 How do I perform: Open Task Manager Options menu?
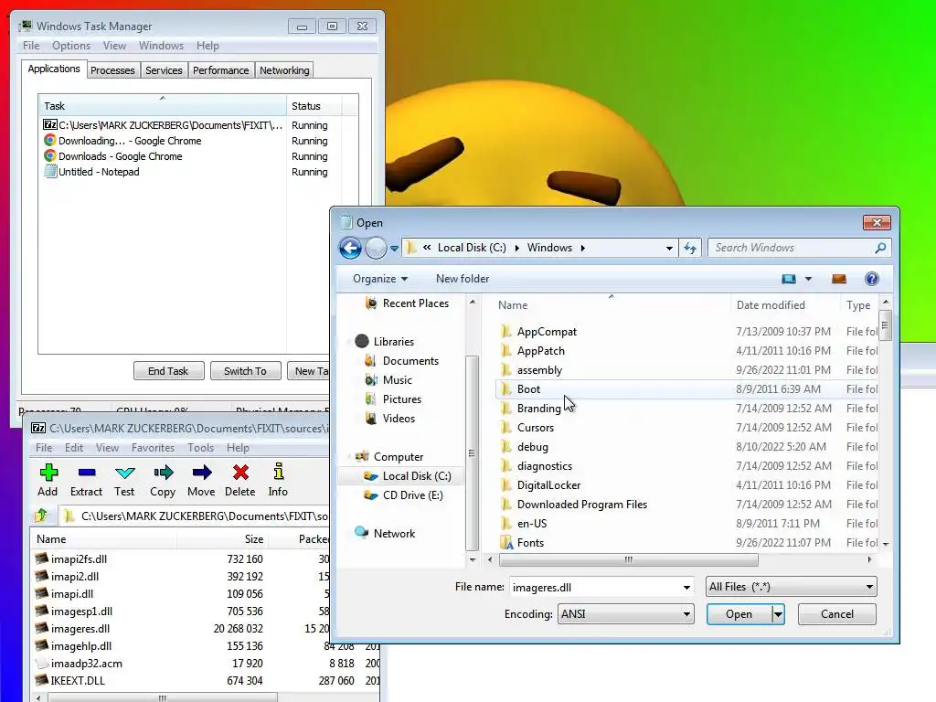click(71, 46)
